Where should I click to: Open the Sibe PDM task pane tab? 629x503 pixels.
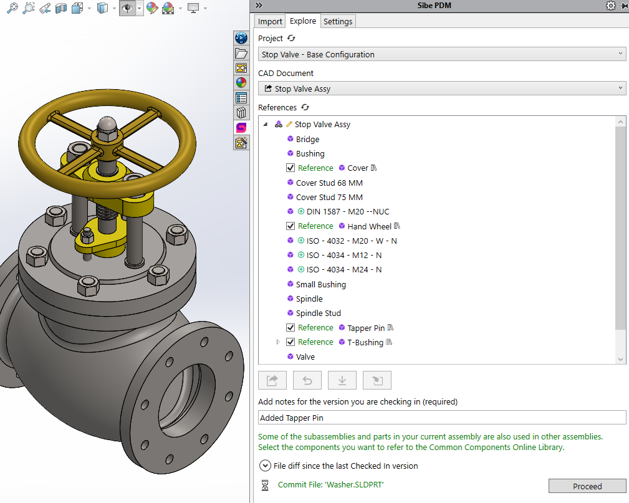[241, 127]
